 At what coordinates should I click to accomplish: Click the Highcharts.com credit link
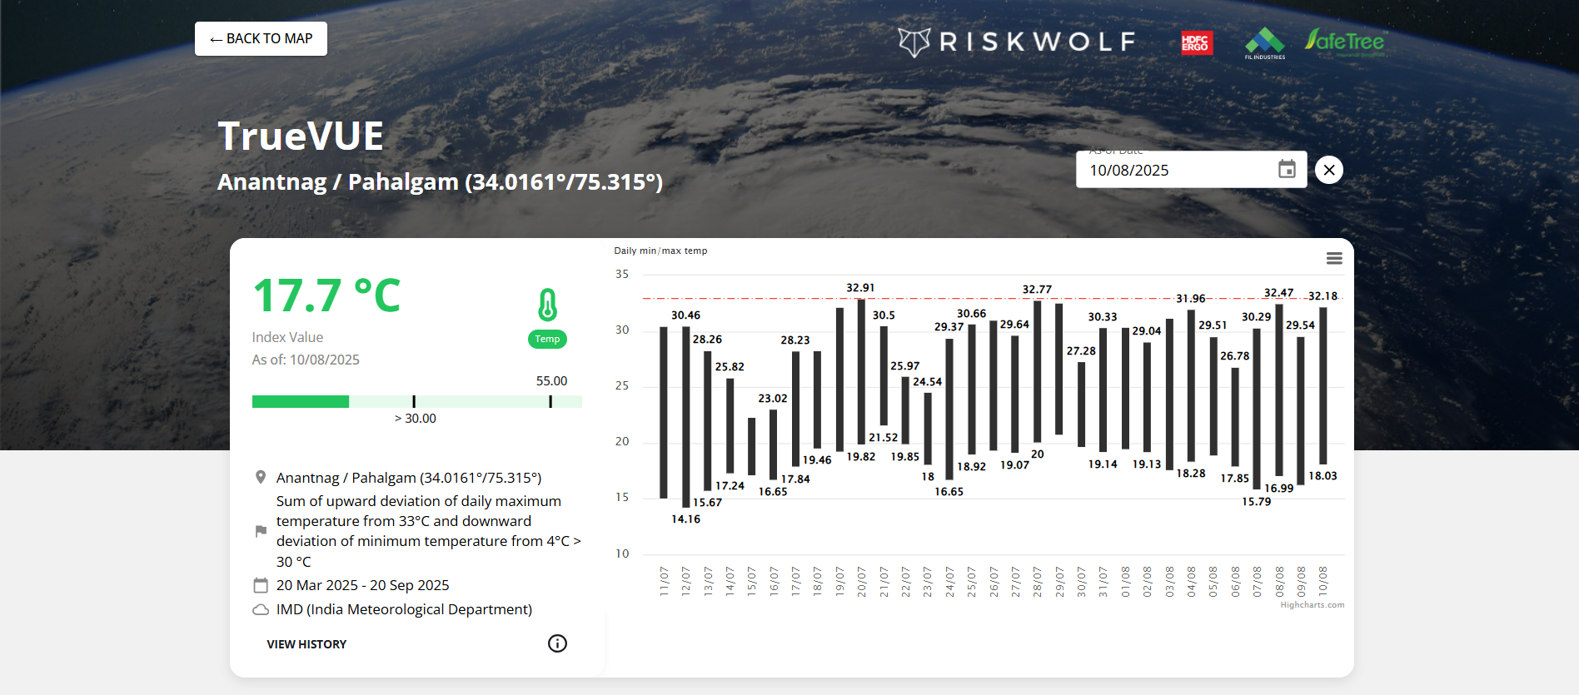(x=1312, y=605)
